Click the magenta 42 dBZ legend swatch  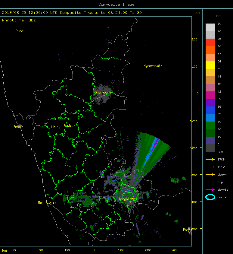(x=210, y=95)
